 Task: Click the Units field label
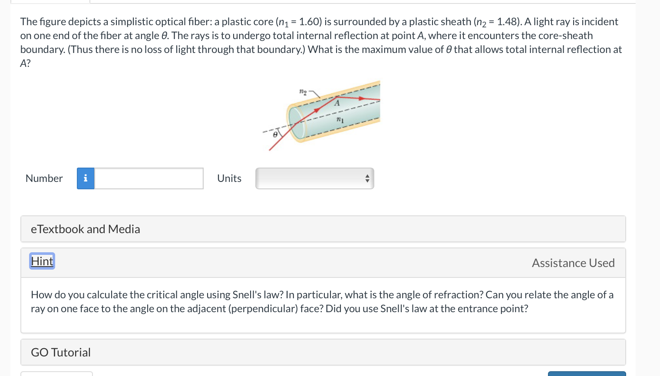pos(229,178)
